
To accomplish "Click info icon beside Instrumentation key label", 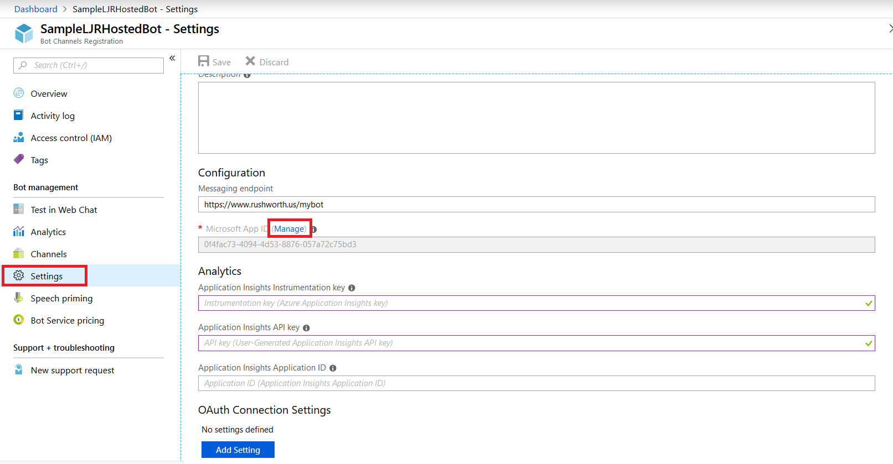I will tap(352, 288).
